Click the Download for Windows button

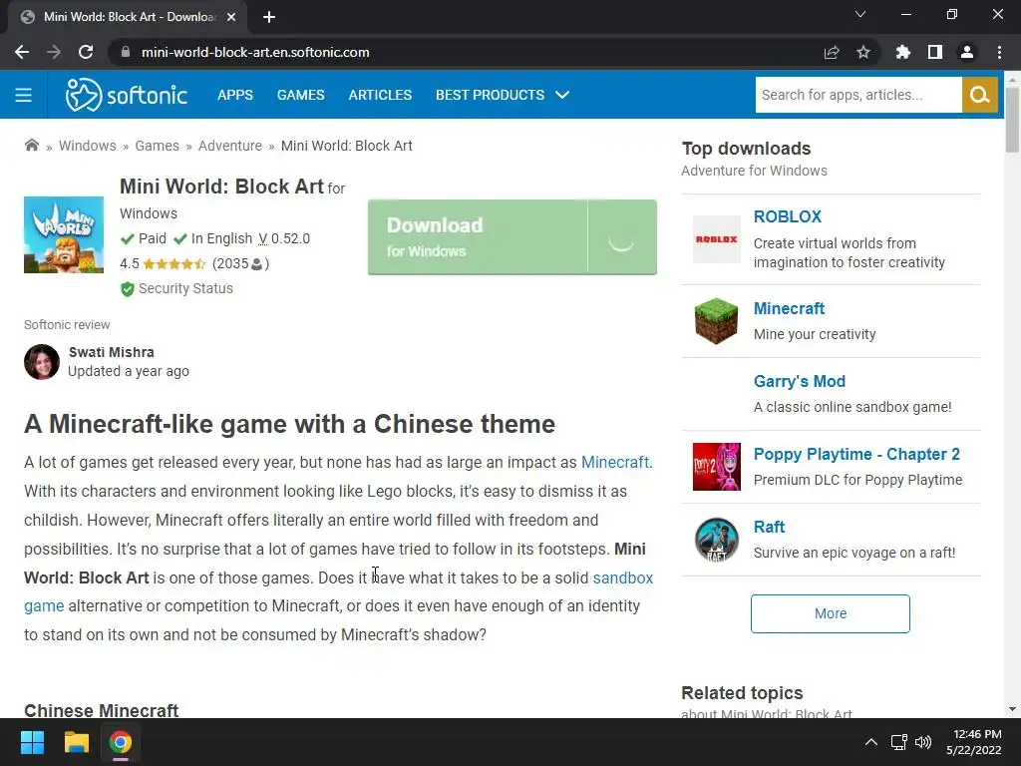(x=511, y=237)
